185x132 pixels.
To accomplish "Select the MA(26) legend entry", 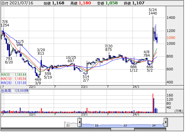I will (x=13, y=83).
